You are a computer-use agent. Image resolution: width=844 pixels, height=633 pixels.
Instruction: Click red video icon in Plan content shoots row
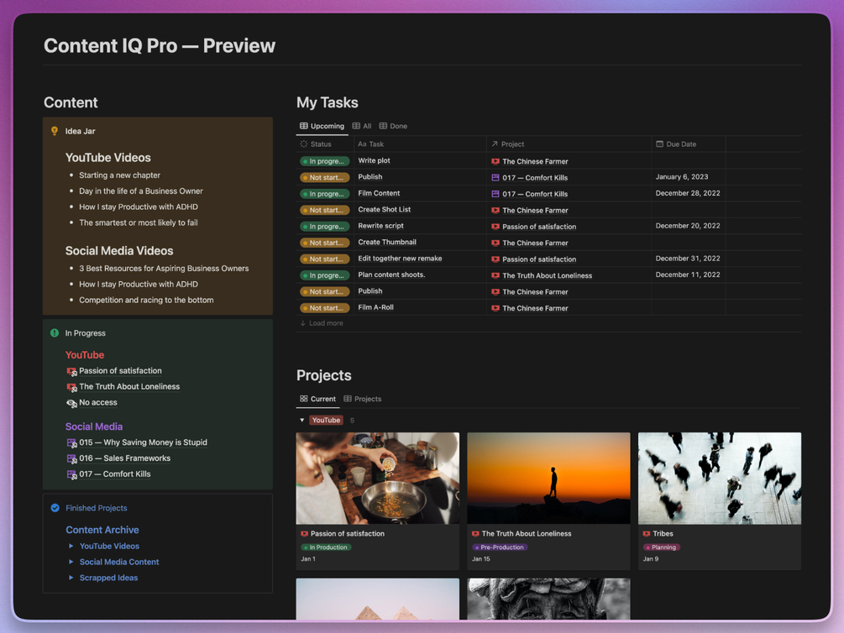495,275
